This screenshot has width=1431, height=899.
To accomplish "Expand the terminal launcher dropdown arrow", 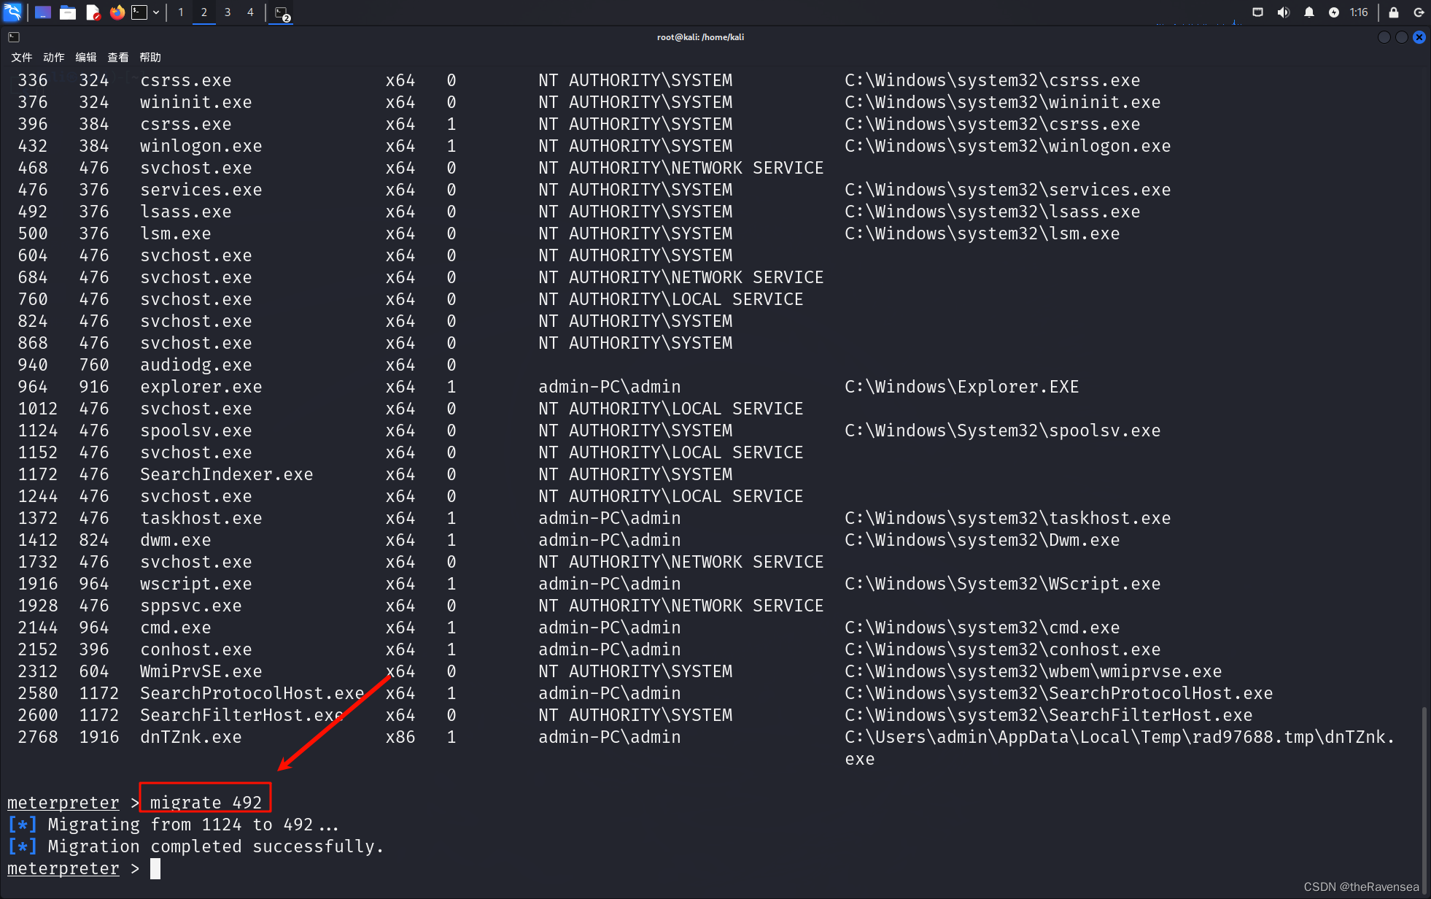I will (156, 12).
